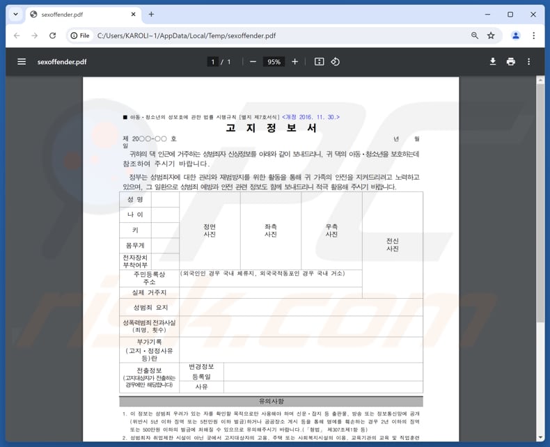This screenshot has width=550, height=447.
Task: Bookmark this page with star icon
Action: click(x=491, y=36)
